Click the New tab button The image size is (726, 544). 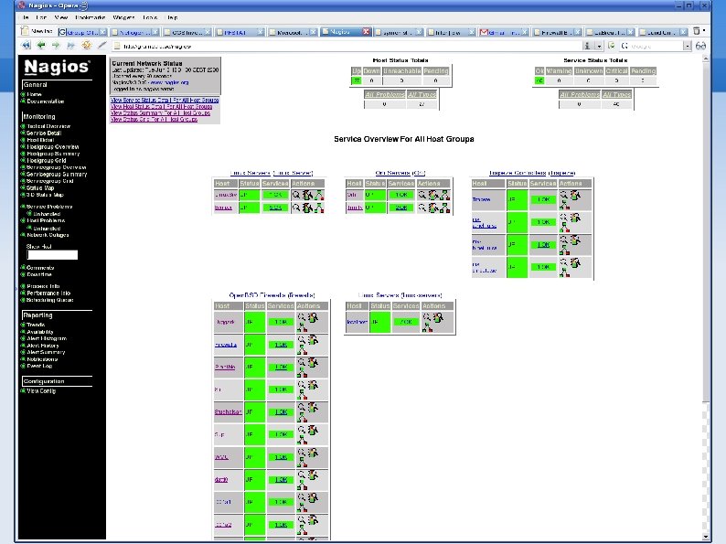[x=37, y=31]
